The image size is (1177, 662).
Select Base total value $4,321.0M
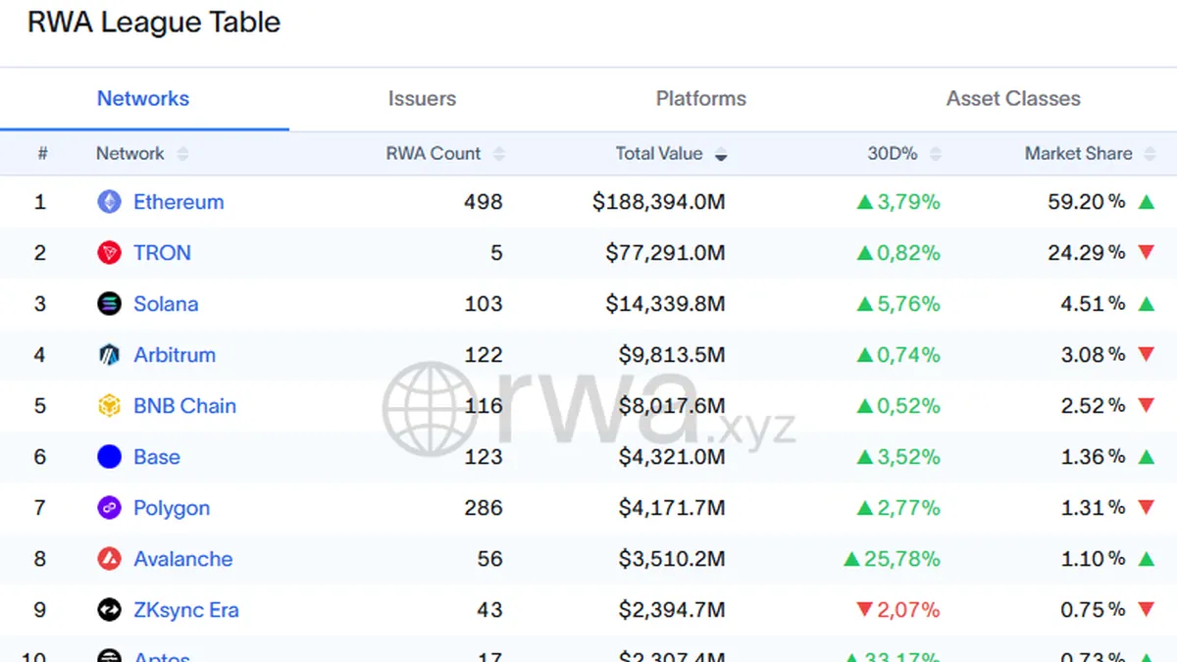coord(672,457)
